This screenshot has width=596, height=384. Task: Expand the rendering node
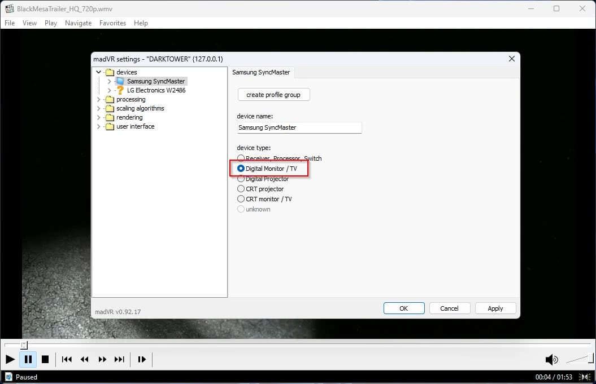[x=99, y=118]
